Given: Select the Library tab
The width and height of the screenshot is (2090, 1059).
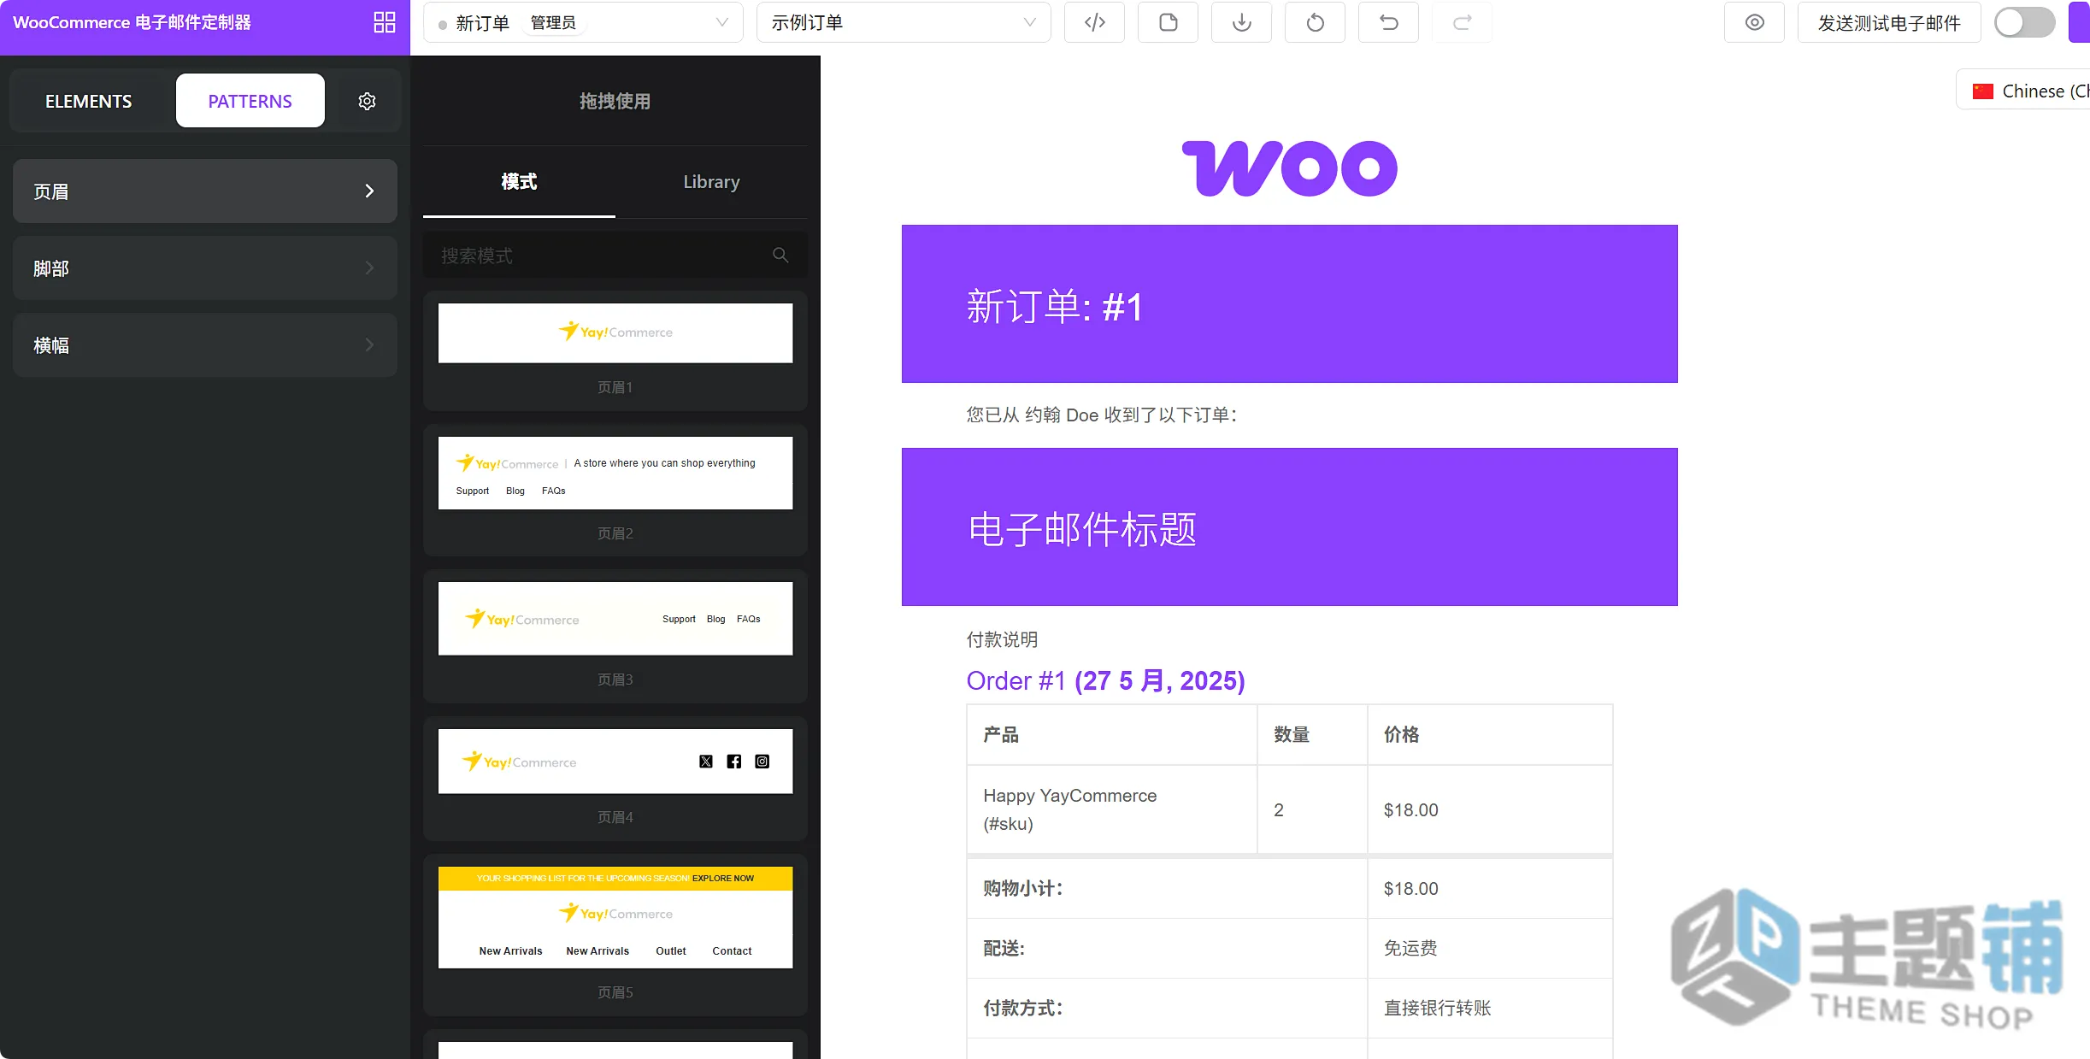Looking at the screenshot, I should (711, 182).
